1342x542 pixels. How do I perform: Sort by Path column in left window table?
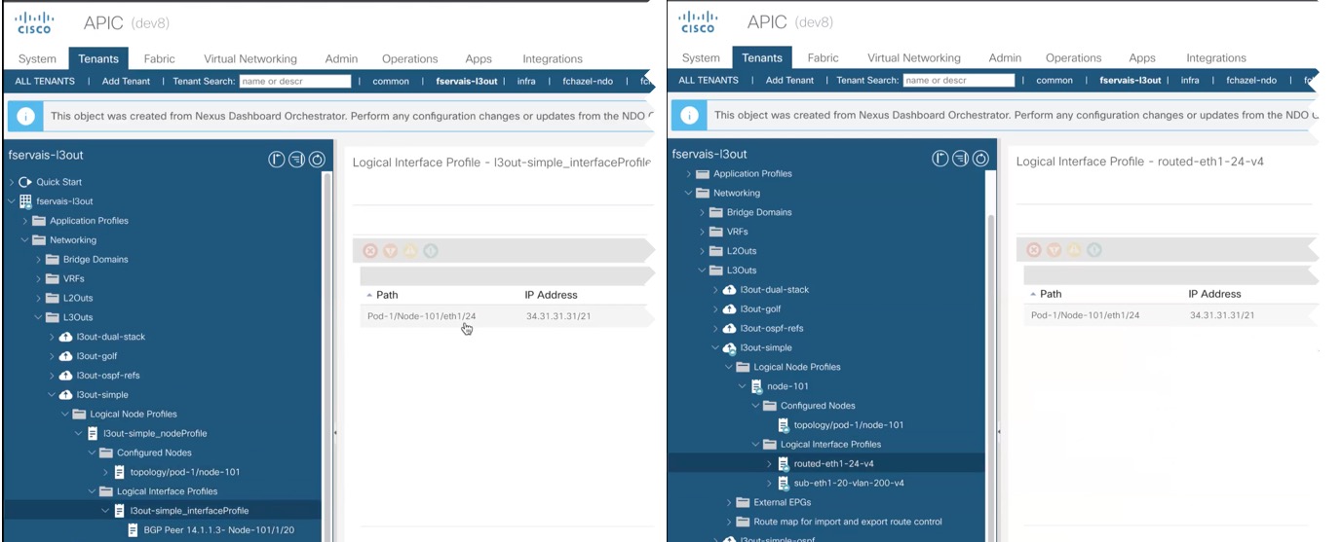coord(387,295)
